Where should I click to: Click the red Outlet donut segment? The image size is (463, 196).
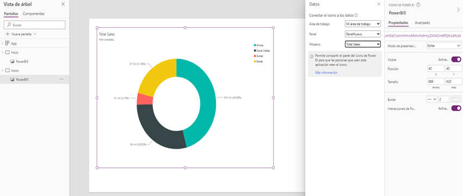click(144, 99)
